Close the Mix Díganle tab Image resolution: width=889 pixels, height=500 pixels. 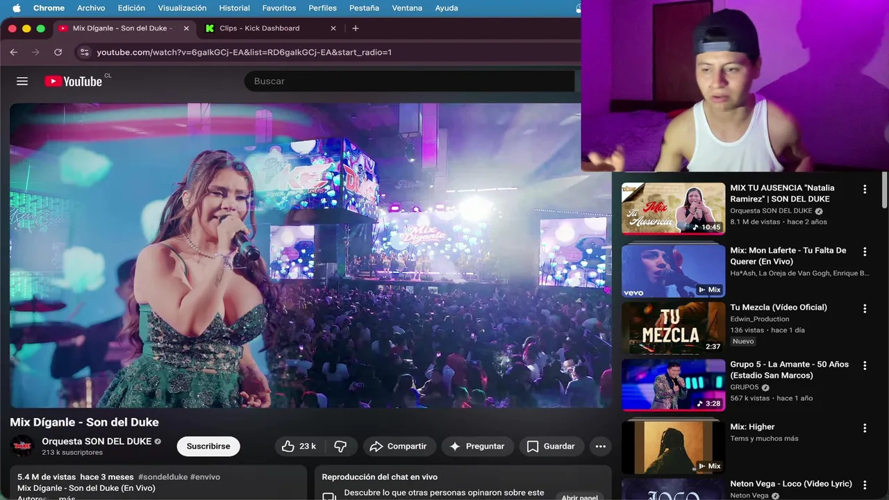[x=186, y=28]
